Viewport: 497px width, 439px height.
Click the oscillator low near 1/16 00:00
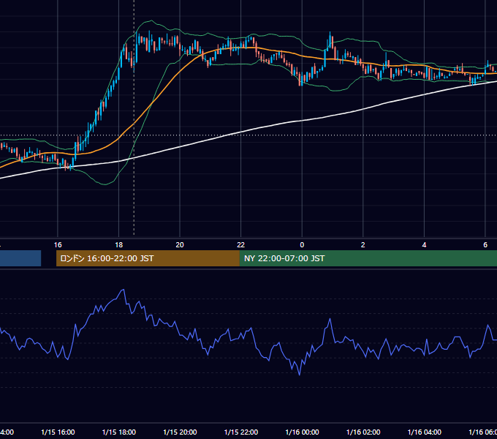tap(299, 375)
